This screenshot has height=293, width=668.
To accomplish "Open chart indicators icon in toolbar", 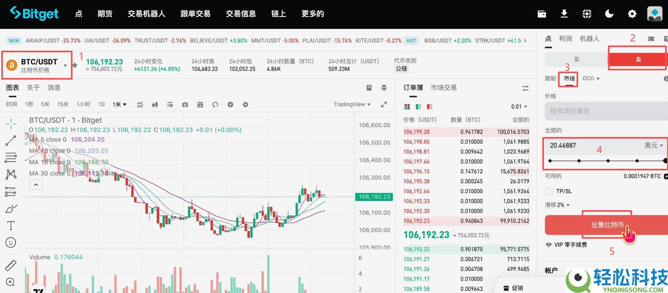I will point(140,105).
